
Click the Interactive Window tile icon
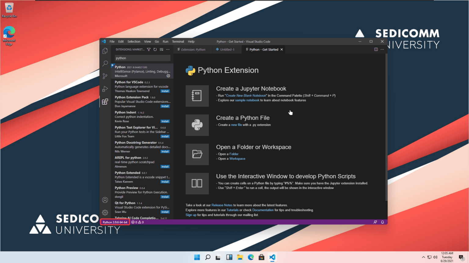[x=197, y=184]
